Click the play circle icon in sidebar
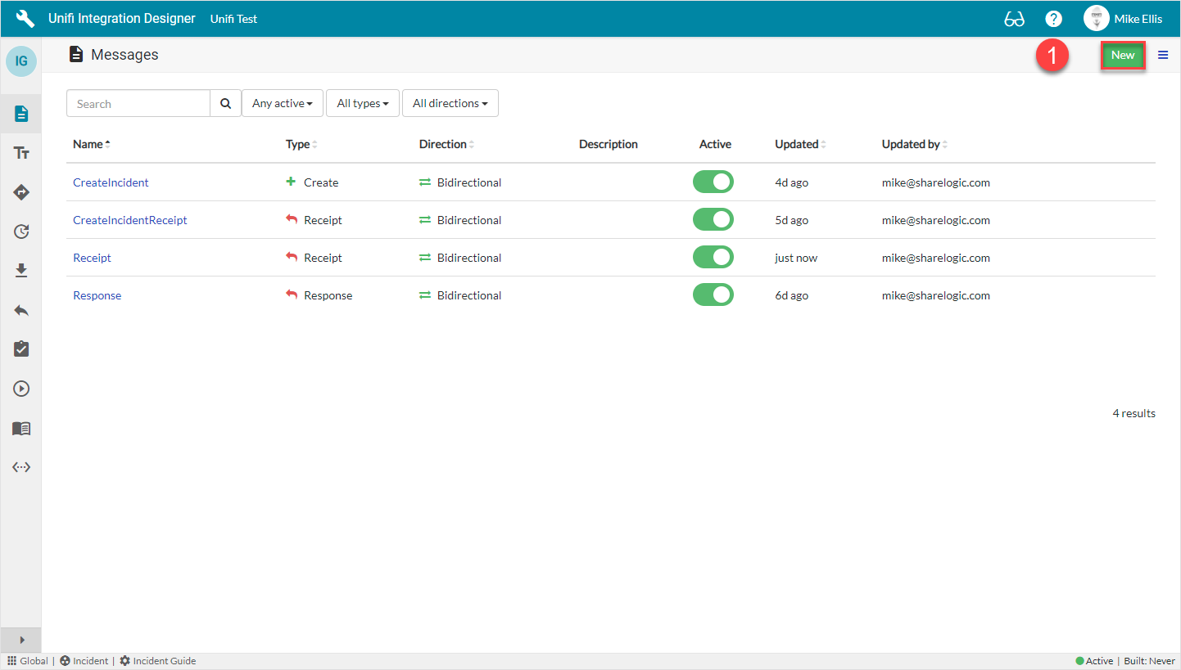1181x670 pixels. click(21, 389)
